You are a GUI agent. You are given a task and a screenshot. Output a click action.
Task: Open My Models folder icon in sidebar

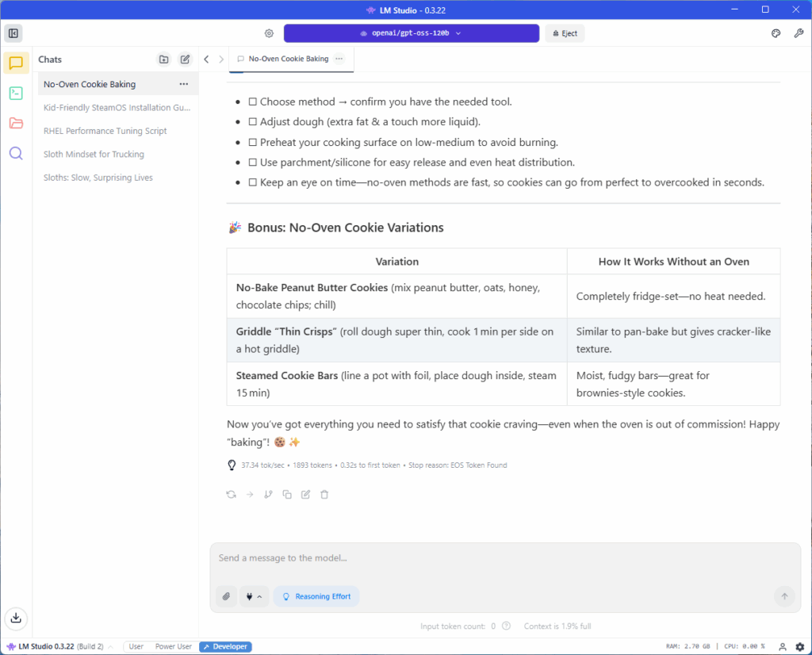pyautogui.click(x=16, y=123)
